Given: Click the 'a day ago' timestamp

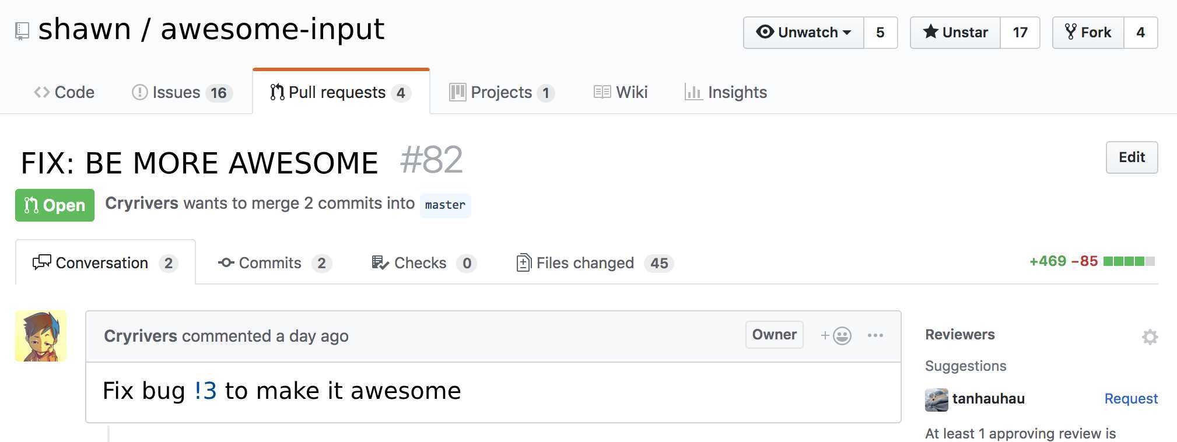Looking at the screenshot, I should [312, 336].
